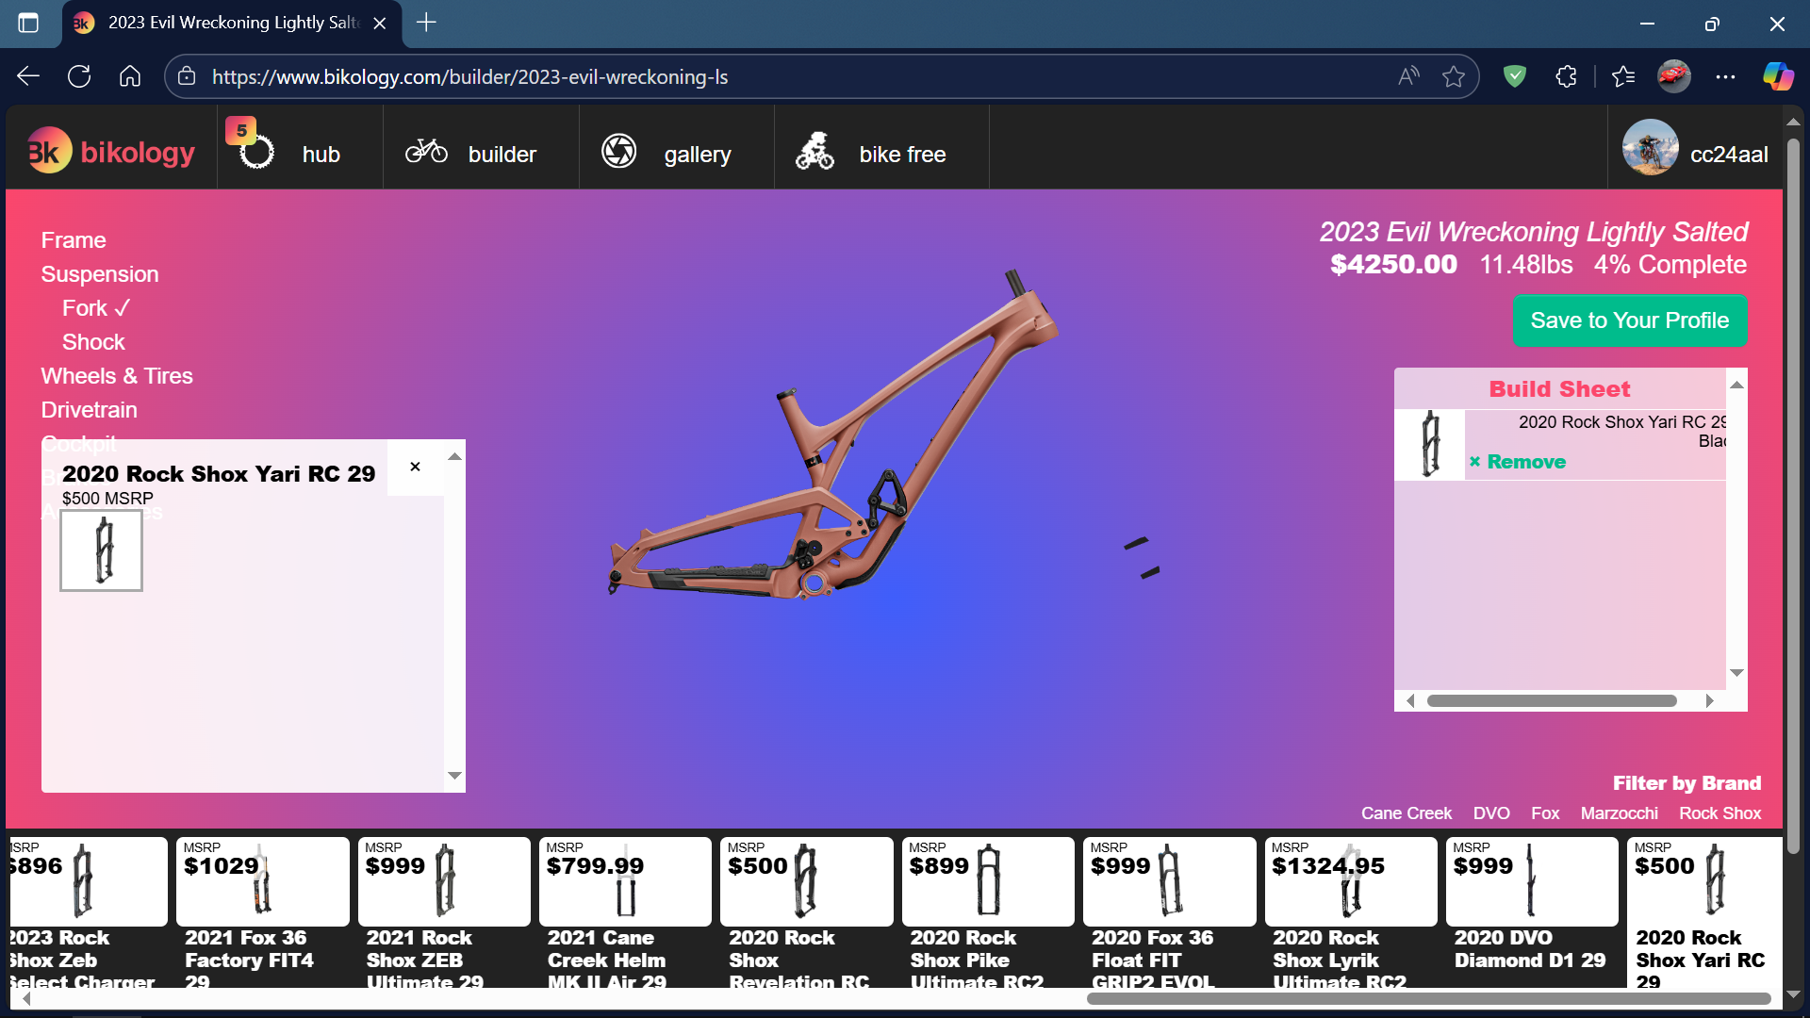Click the bike free rider icon
Screen dimensions: 1810x1018
pyautogui.click(x=814, y=151)
